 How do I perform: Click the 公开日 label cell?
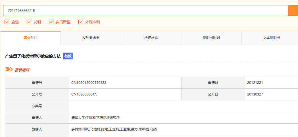pos(213,94)
